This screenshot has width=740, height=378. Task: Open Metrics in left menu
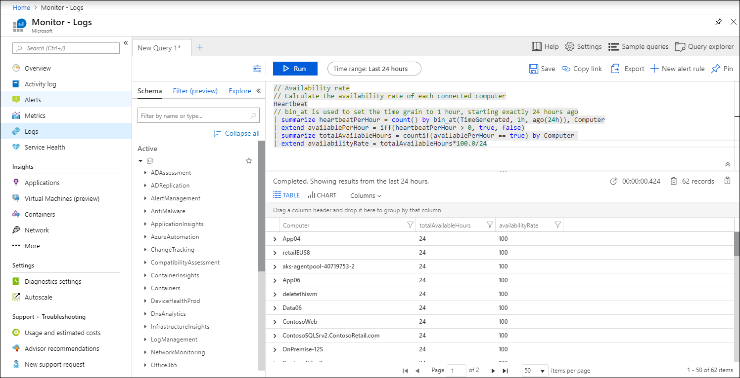coord(35,115)
